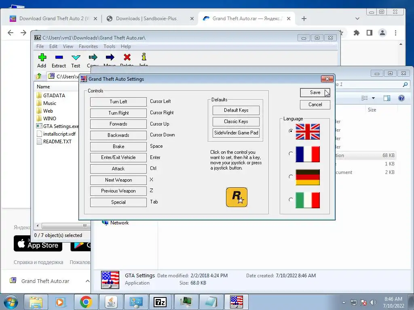Image resolution: width=414 pixels, height=310 pixels.
Task: Open Chrome three-dot menu
Action: [x=395, y=33]
